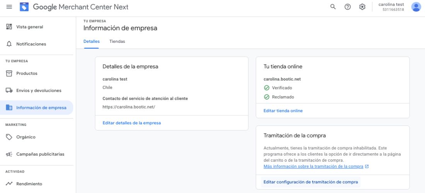The height and width of the screenshot is (193, 425).
Task: Click the Tramitación de la compra heading
Action: click(x=295, y=135)
